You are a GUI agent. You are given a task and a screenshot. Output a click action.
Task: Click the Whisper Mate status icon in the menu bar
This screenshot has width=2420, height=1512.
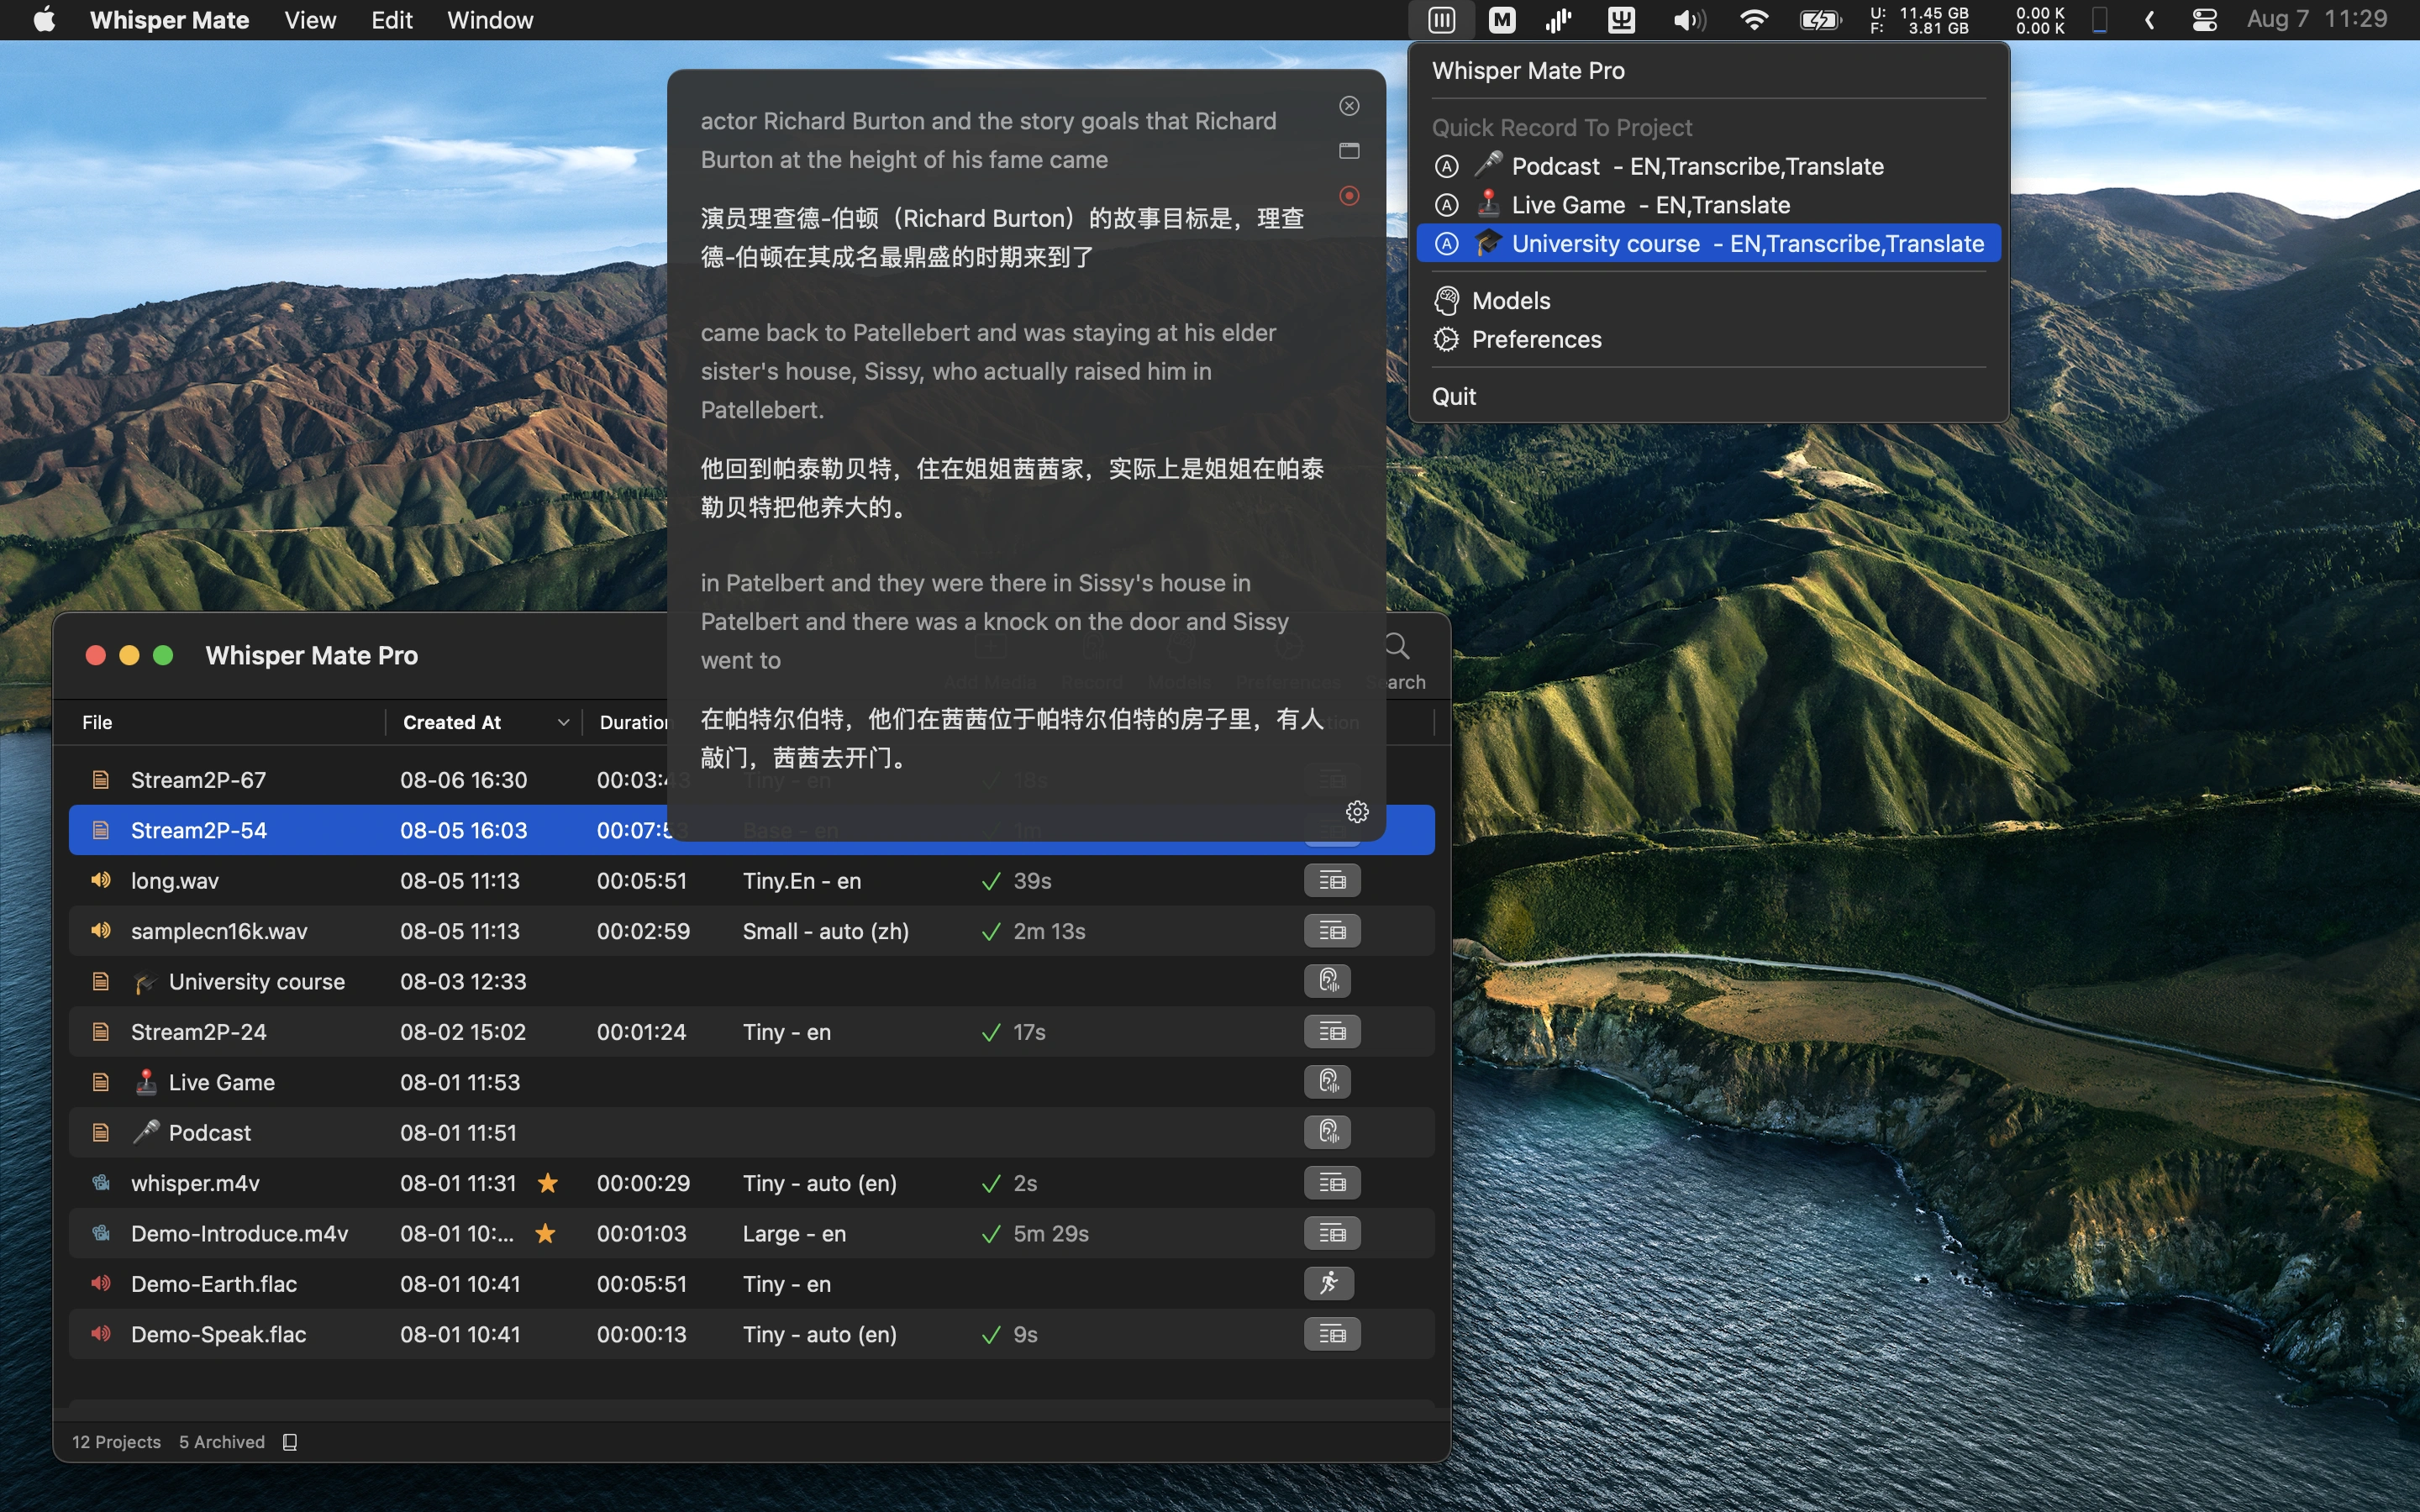(1440, 19)
